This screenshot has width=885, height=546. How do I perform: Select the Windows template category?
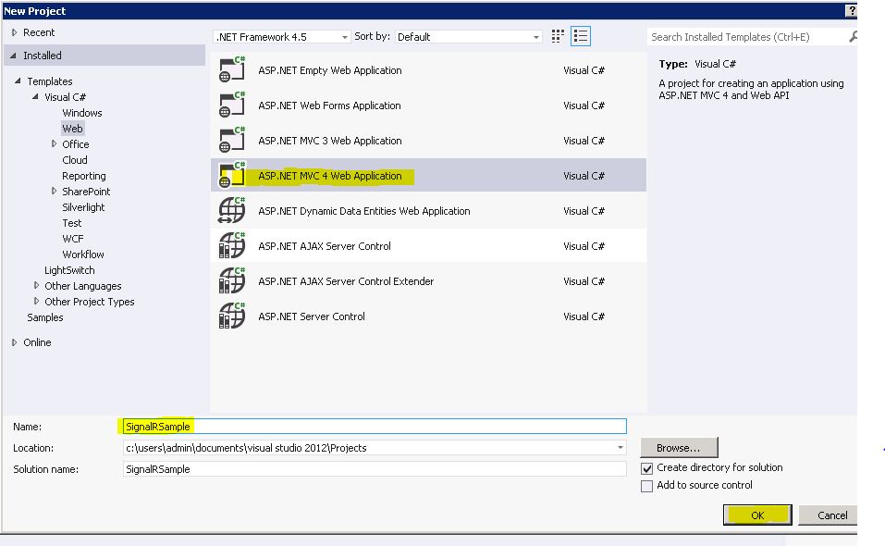82,113
